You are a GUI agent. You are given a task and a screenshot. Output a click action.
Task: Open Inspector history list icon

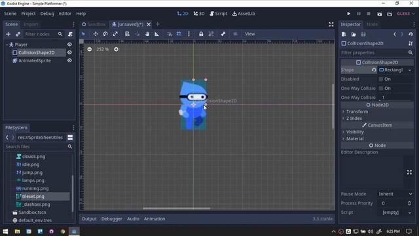coord(410,34)
